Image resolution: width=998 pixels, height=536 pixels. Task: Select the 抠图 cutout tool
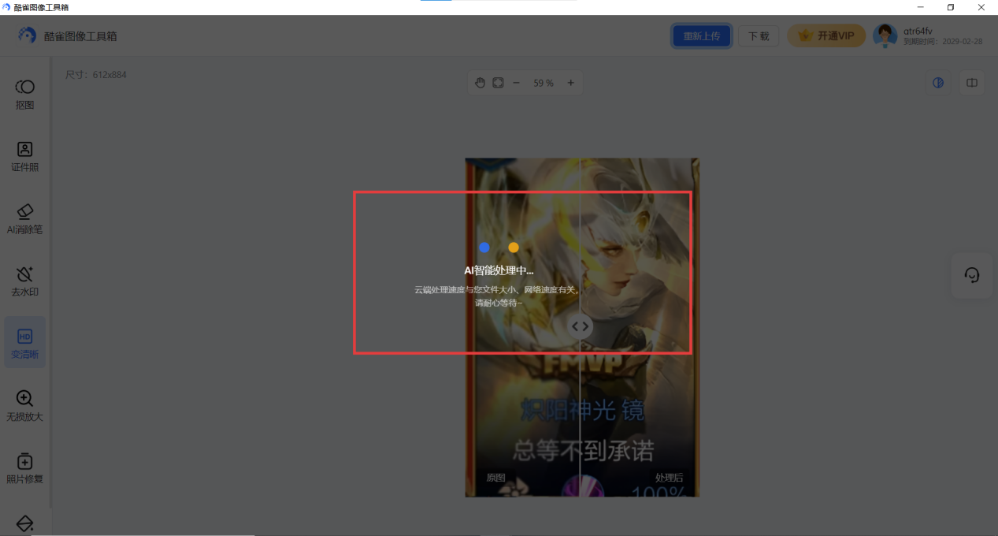24,94
